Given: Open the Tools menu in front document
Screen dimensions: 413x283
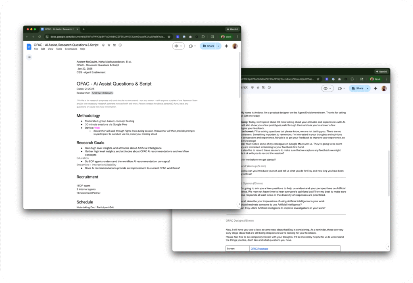Looking at the screenshot, I should point(59,49).
